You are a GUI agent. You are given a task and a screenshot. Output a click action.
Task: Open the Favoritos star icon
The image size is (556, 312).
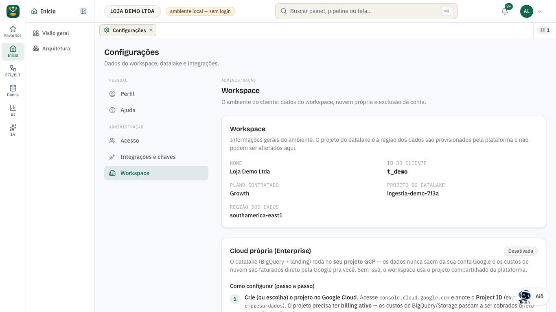(x=13, y=32)
